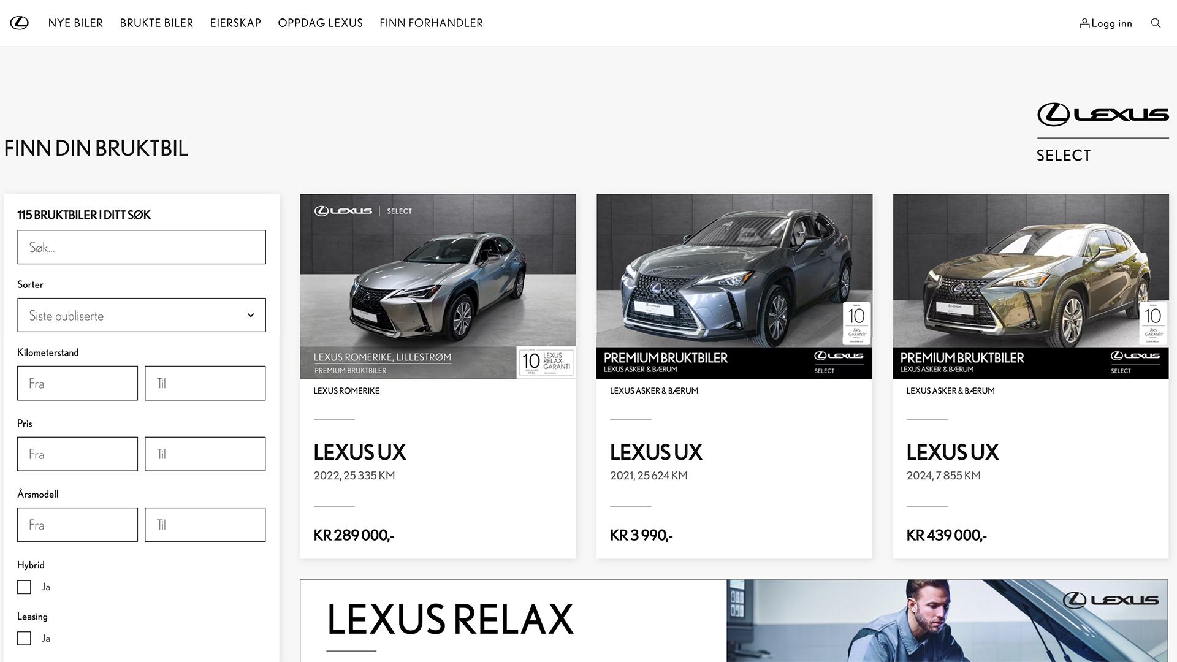
Task: Enable the Hybrid Ja checkbox
Action: pos(24,587)
